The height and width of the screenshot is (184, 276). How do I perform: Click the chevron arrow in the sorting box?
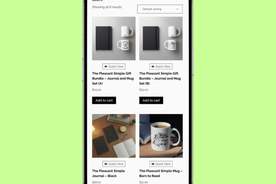click(x=177, y=9)
